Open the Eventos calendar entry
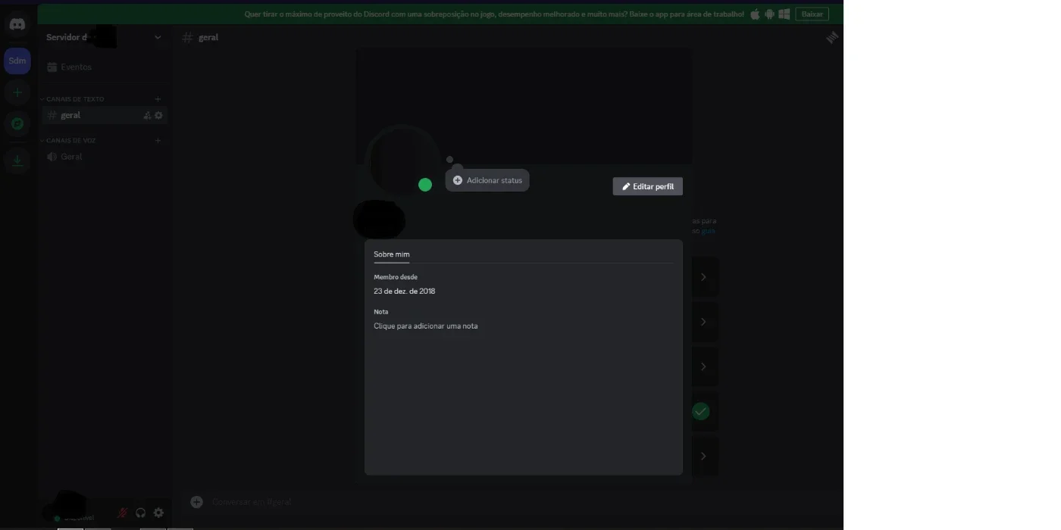The width and height of the screenshot is (1061, 530). pos(104,67)
